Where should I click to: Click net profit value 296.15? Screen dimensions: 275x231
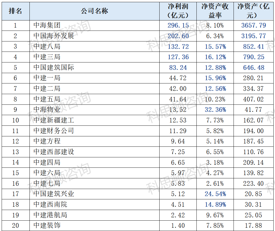[x=178, y=25]
